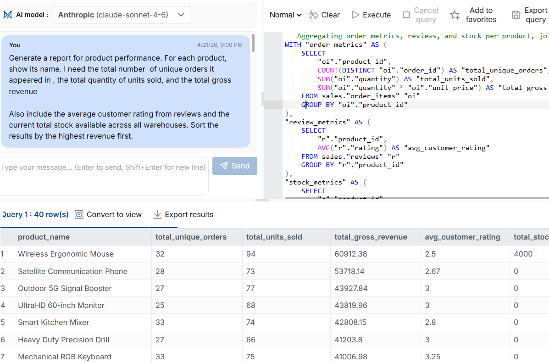Focus the chat message input field
549x363 pixels.
tap(104, 176)
